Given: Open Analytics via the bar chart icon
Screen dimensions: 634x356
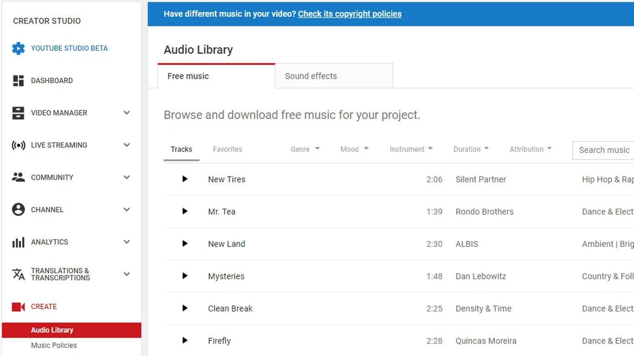Looking at the screenshot, I should point(18,242).
